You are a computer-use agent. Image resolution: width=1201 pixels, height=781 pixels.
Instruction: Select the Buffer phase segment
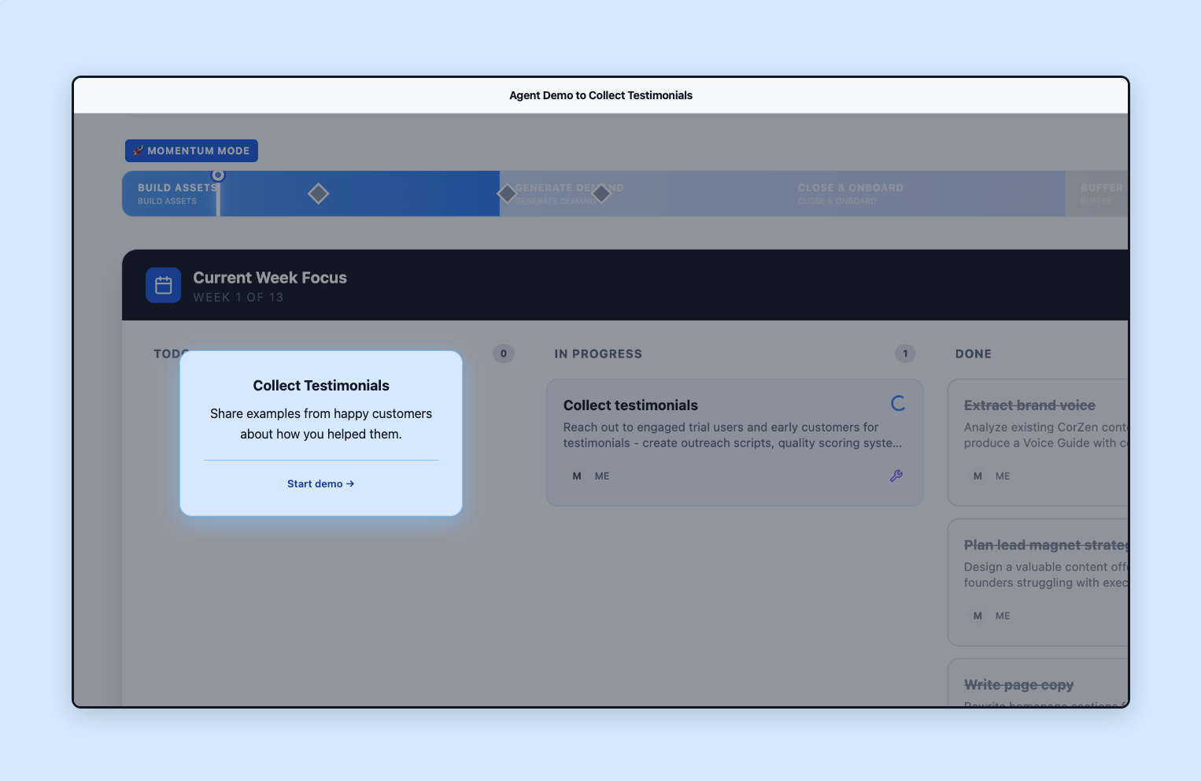tap(1097, 194)
